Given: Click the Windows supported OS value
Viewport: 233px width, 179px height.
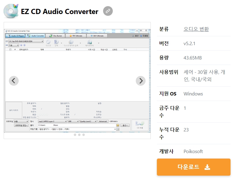Looking at the screenshot, I should pos(193,94).
